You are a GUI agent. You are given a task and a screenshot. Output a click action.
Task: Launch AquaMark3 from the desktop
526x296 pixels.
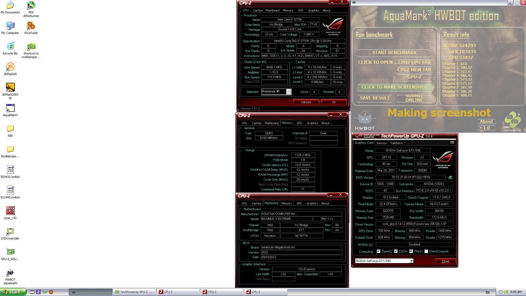coord(10,110)
